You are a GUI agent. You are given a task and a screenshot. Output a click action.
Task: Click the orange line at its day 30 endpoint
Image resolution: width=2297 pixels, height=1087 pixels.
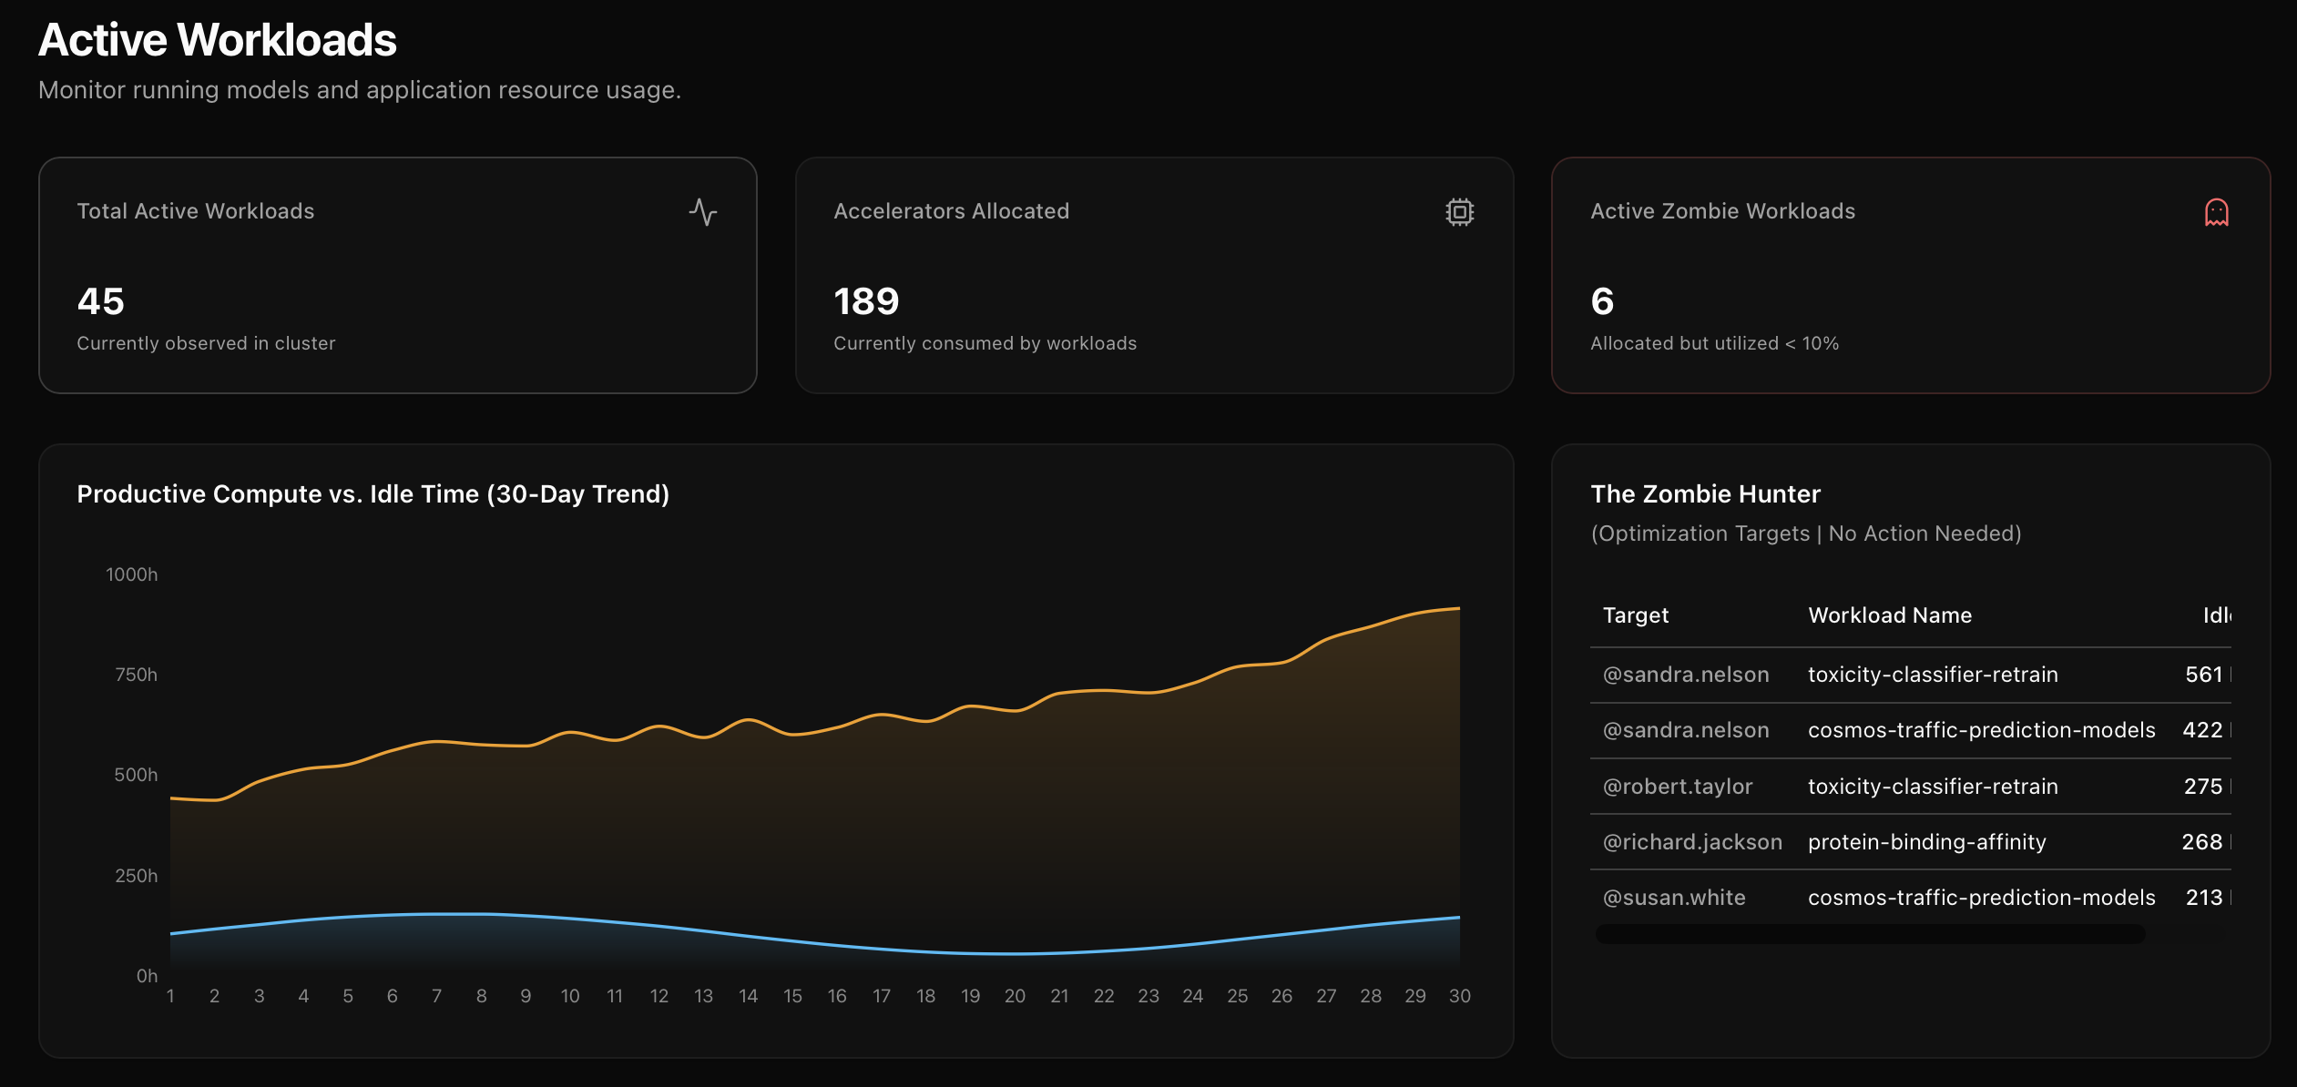(x=1458, y=608)
